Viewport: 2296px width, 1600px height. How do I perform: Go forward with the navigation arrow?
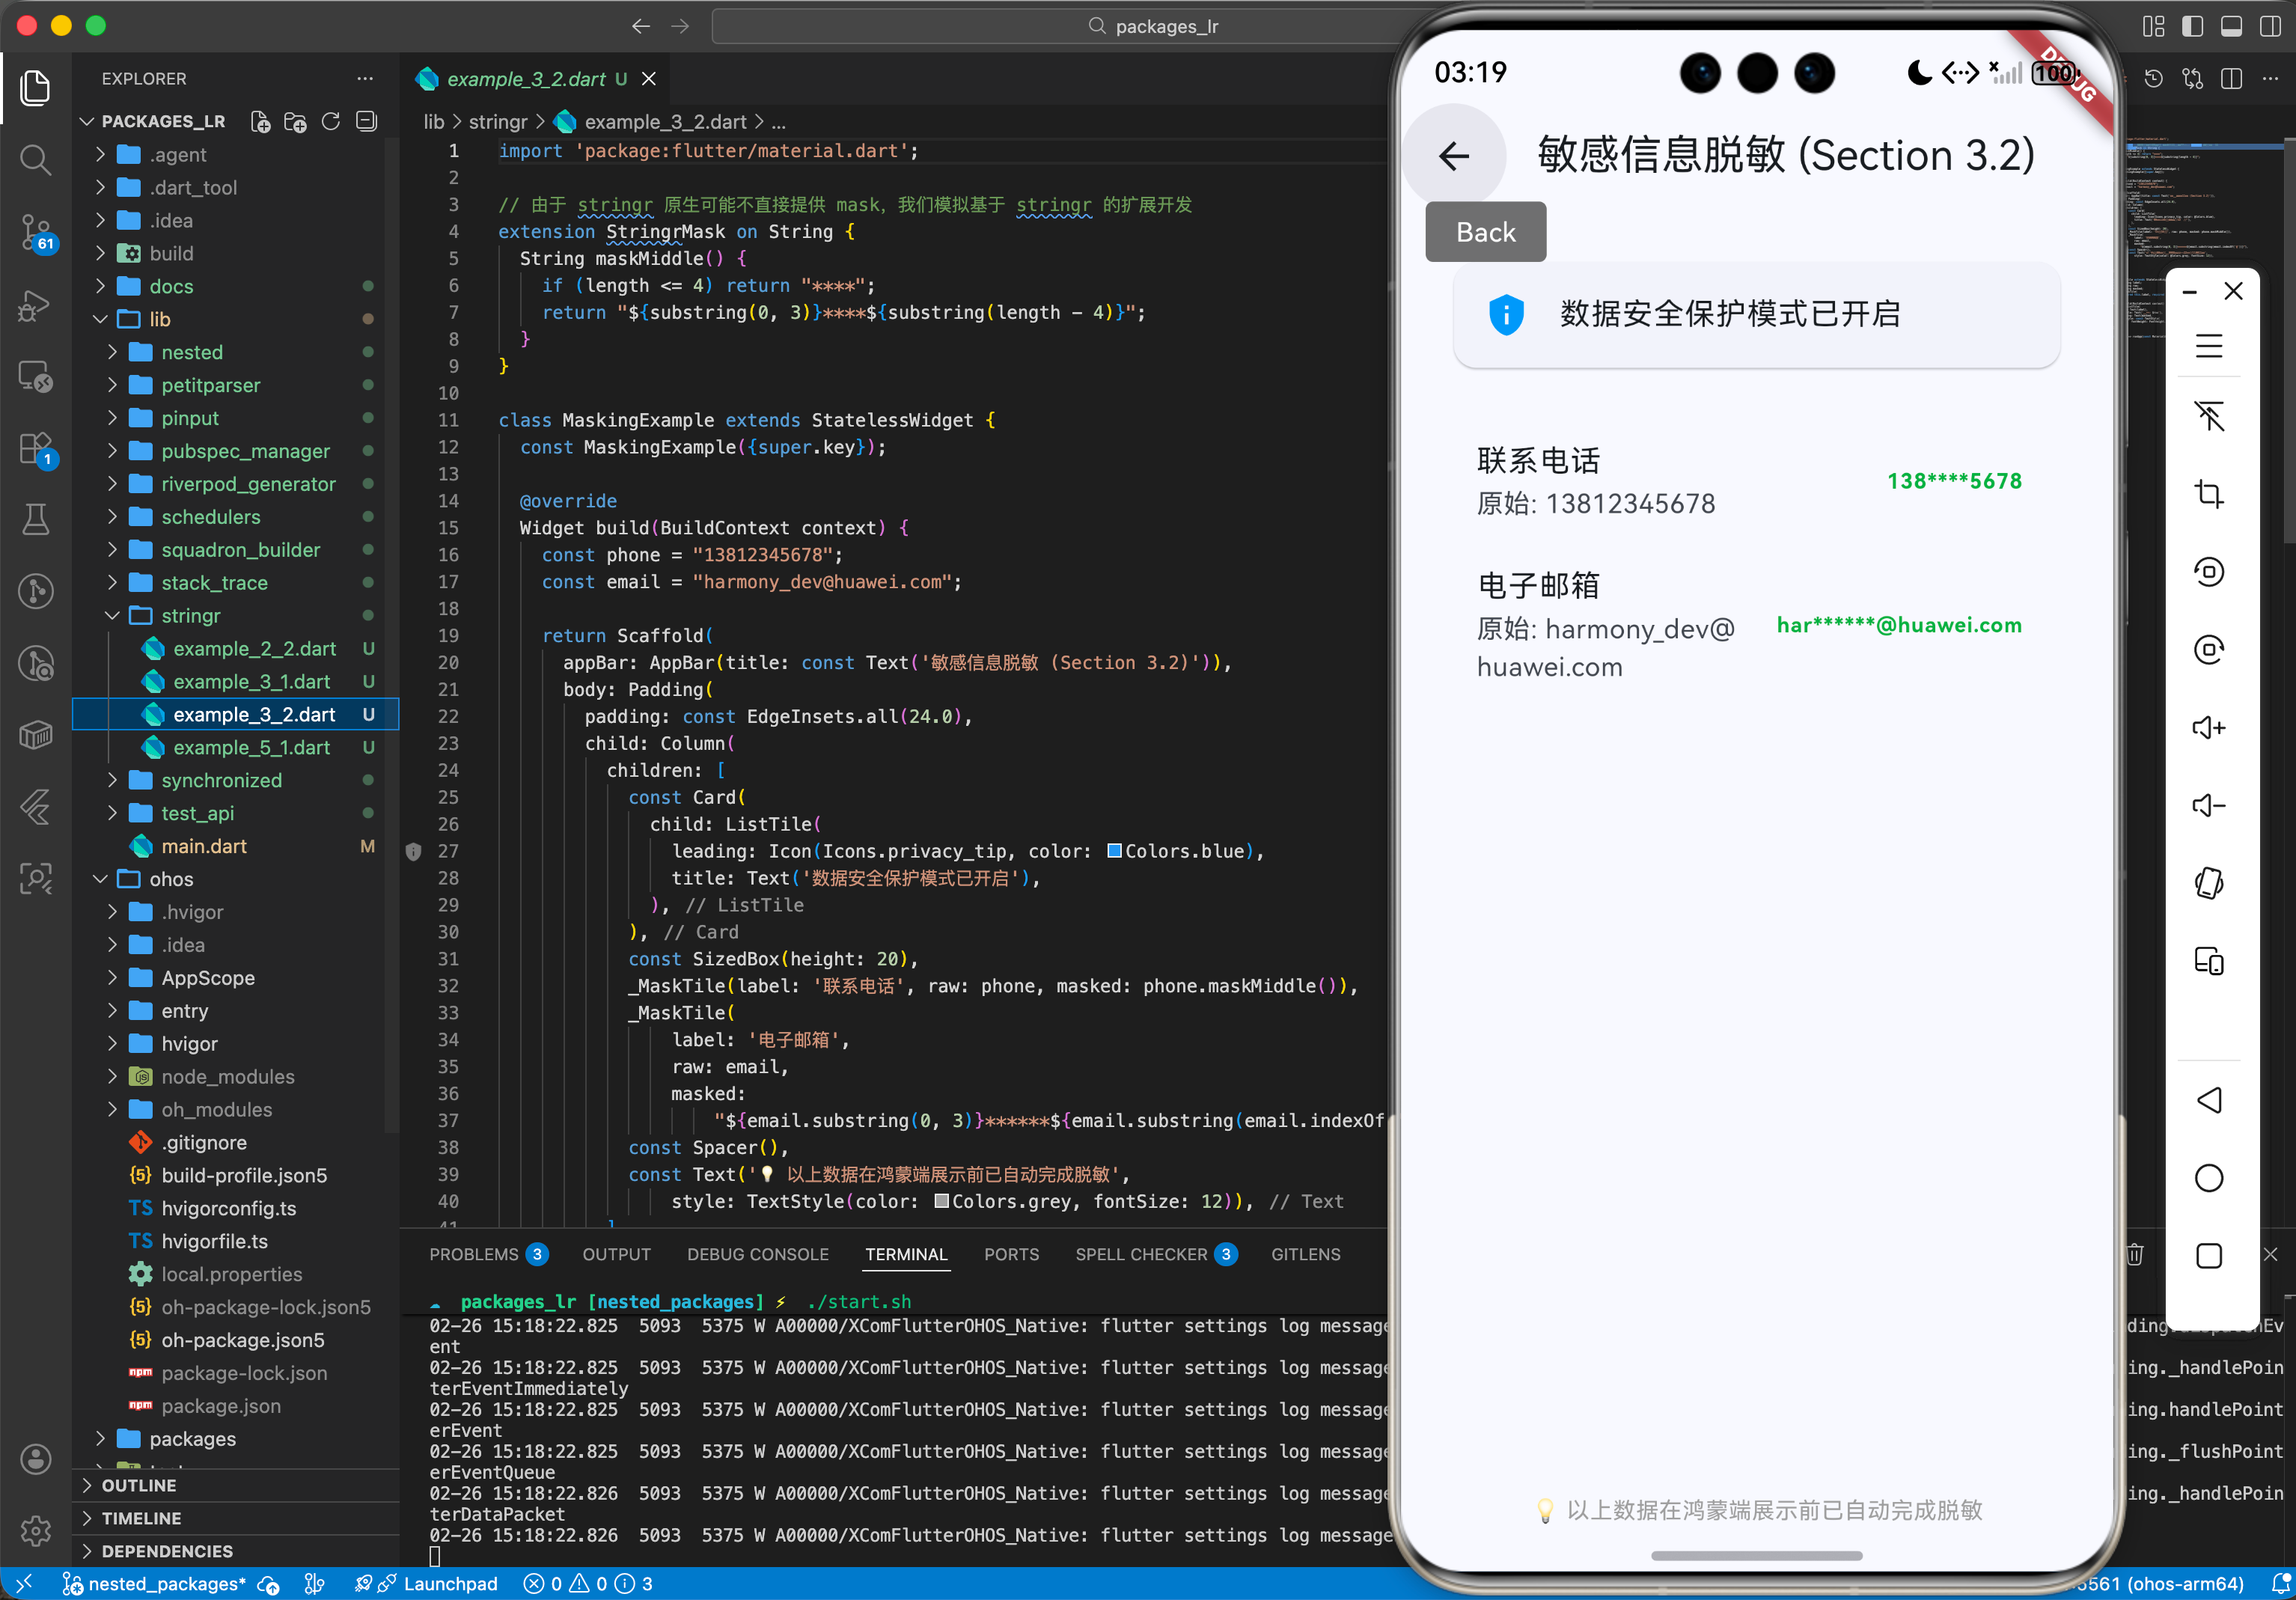pyautogui.click(x=680, y=26)
